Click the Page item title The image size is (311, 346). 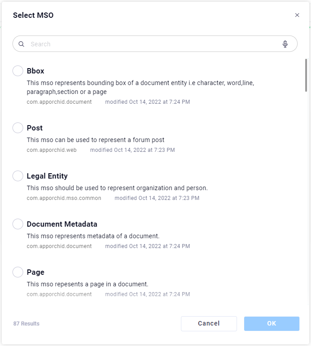click(36, 272)
